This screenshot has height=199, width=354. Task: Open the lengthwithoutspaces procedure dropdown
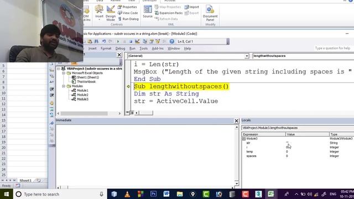click(x=303, y=56)
